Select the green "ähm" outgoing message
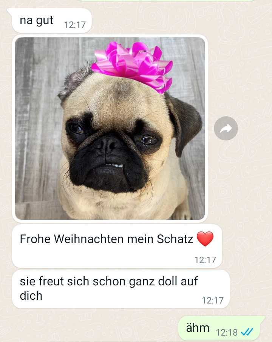 pos(219,328)
